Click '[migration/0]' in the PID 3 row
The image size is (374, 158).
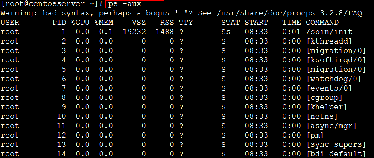[x=336, y=51]
